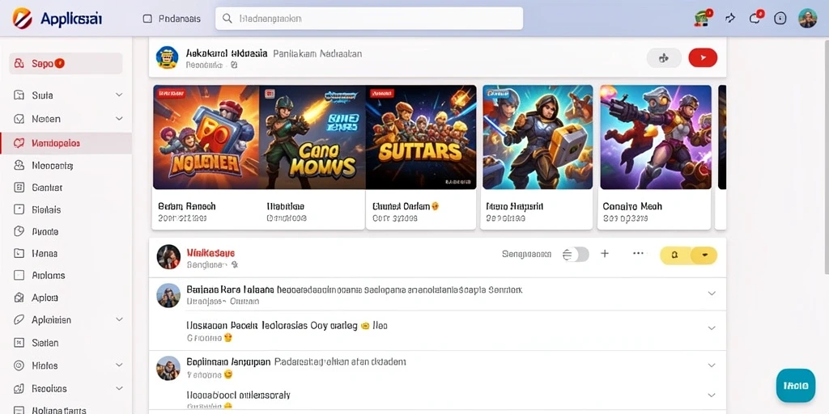Toggle the Pndanasis checkbox in header
This screenshot has width=829, height=414.
click(x=147, y=19)
